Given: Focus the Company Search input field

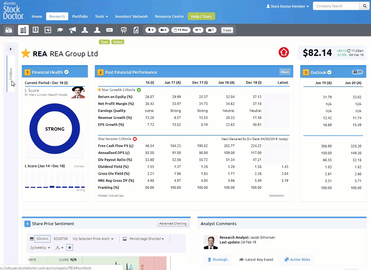Looking at the screenshot, I should (336, 6).
